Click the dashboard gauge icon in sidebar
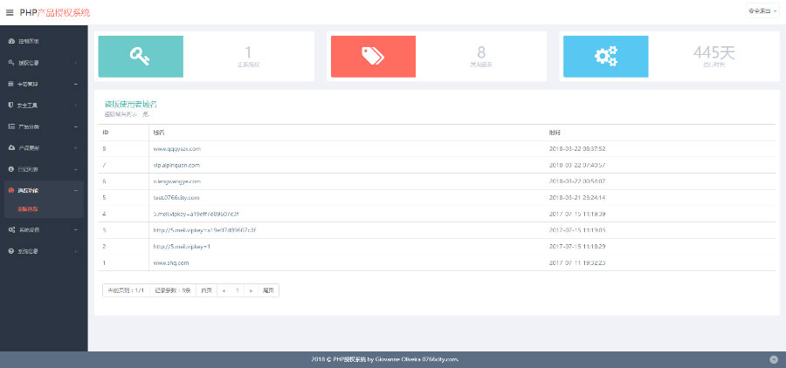 [x=10, y=42]
